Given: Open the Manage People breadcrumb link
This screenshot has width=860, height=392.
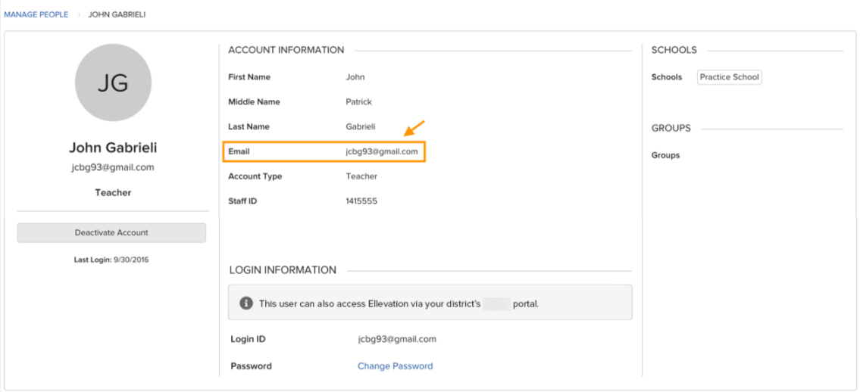Looking at the screenshot, I should 36,14.
